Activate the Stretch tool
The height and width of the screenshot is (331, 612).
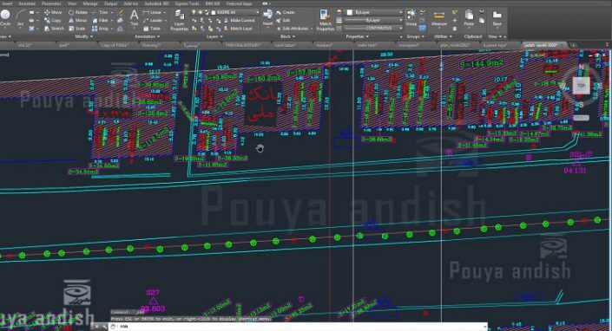(54, 29)
